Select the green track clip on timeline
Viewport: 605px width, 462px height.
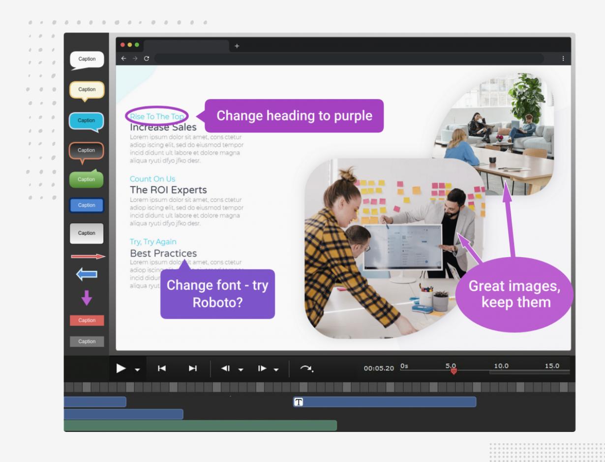coord(200,425)
